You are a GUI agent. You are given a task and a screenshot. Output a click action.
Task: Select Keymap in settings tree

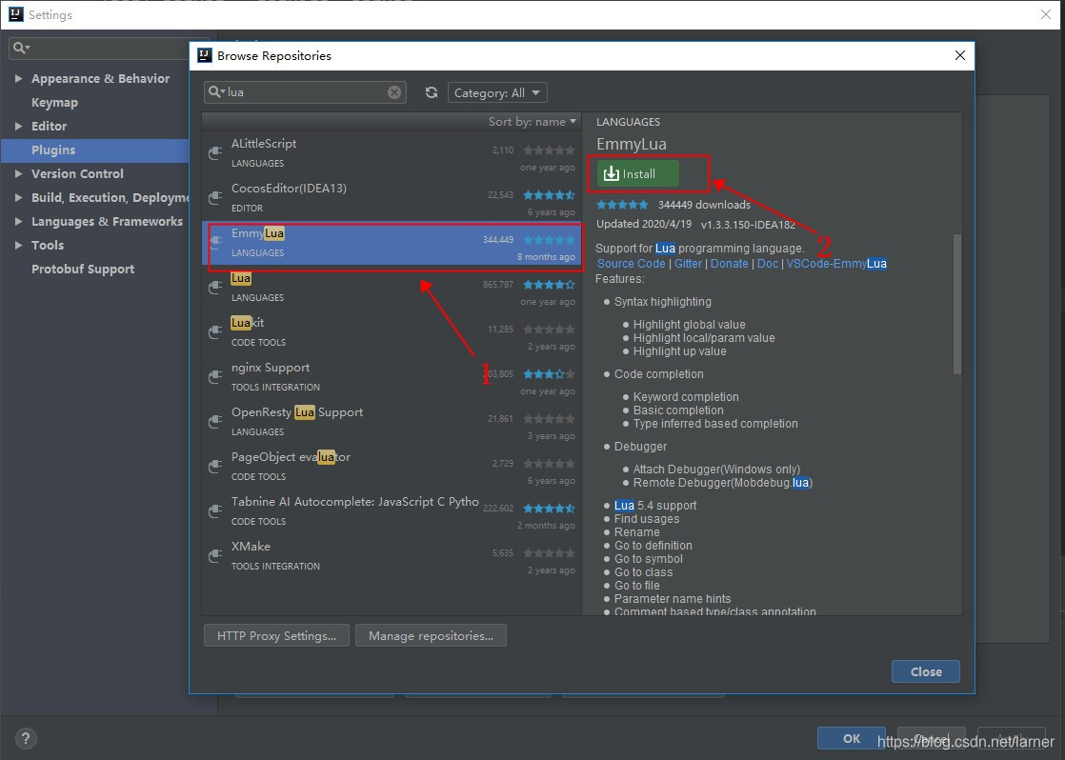pyautogui.click(x=54, y=103)
